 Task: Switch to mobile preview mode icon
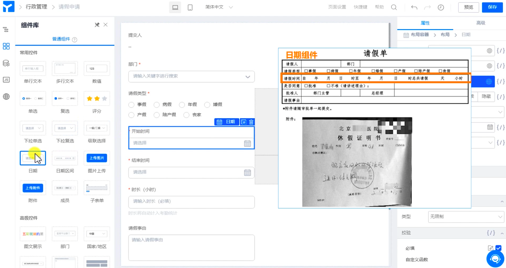tap(190, 7)
